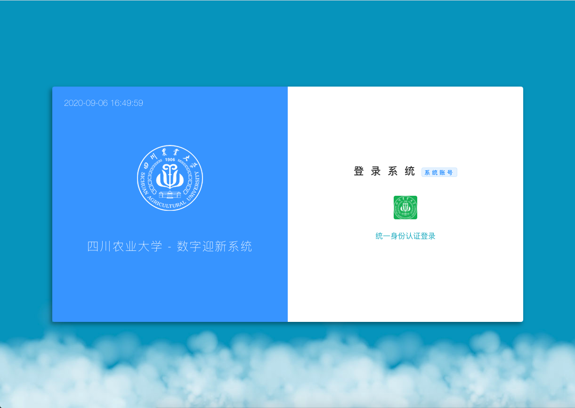
Task: Click the green unified authentication login icon
Action: click(405, 208)
